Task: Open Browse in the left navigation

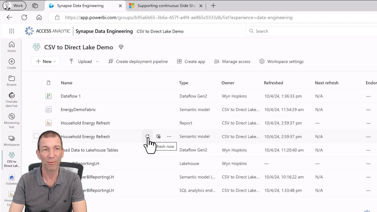Action: [12, 81]
